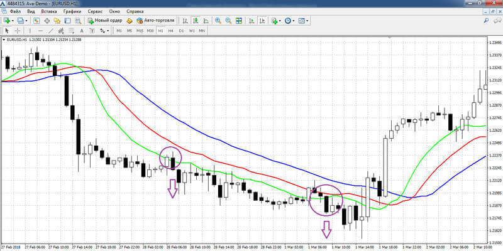This screenshot has height=251, width=503.
Task: Open the chart system icon in menu bar
Action: pyautogui.click(x=4, y=11)
